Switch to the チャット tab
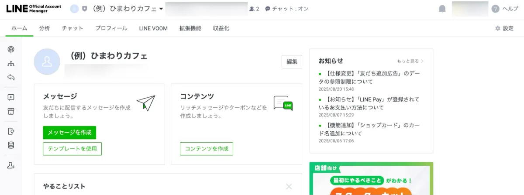 coord(72,28)
